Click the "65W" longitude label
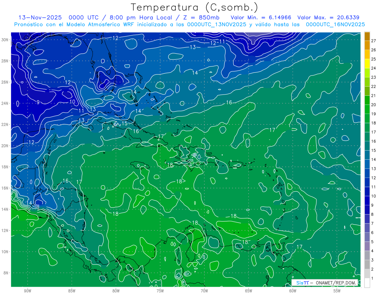The image size is (382, 295). [249, 291]
